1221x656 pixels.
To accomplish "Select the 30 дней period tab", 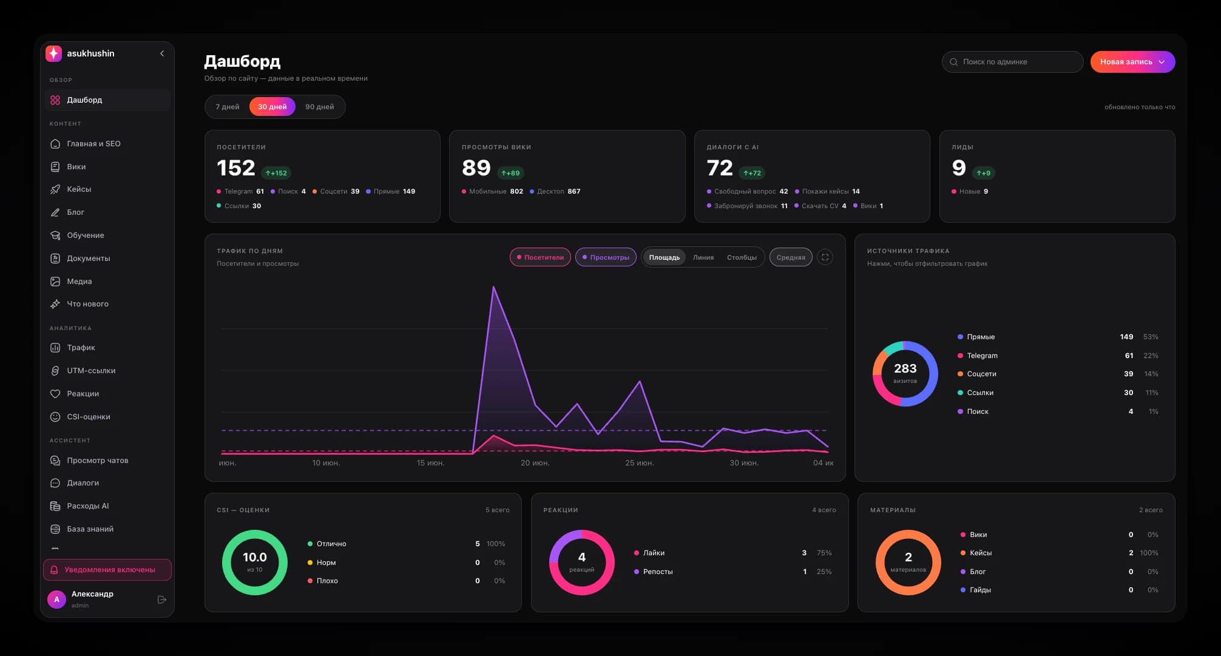I will point(272,107).
